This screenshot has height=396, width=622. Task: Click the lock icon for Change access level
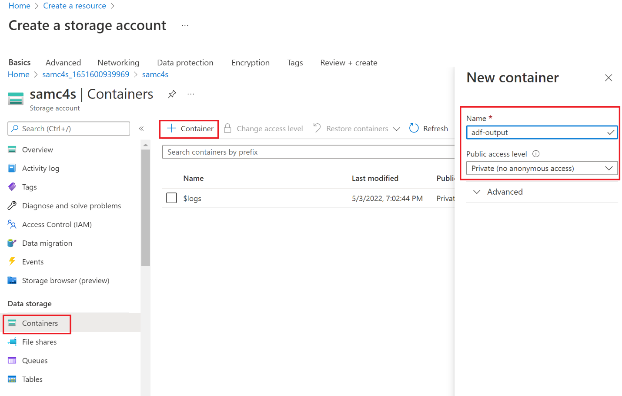(227, 128)
